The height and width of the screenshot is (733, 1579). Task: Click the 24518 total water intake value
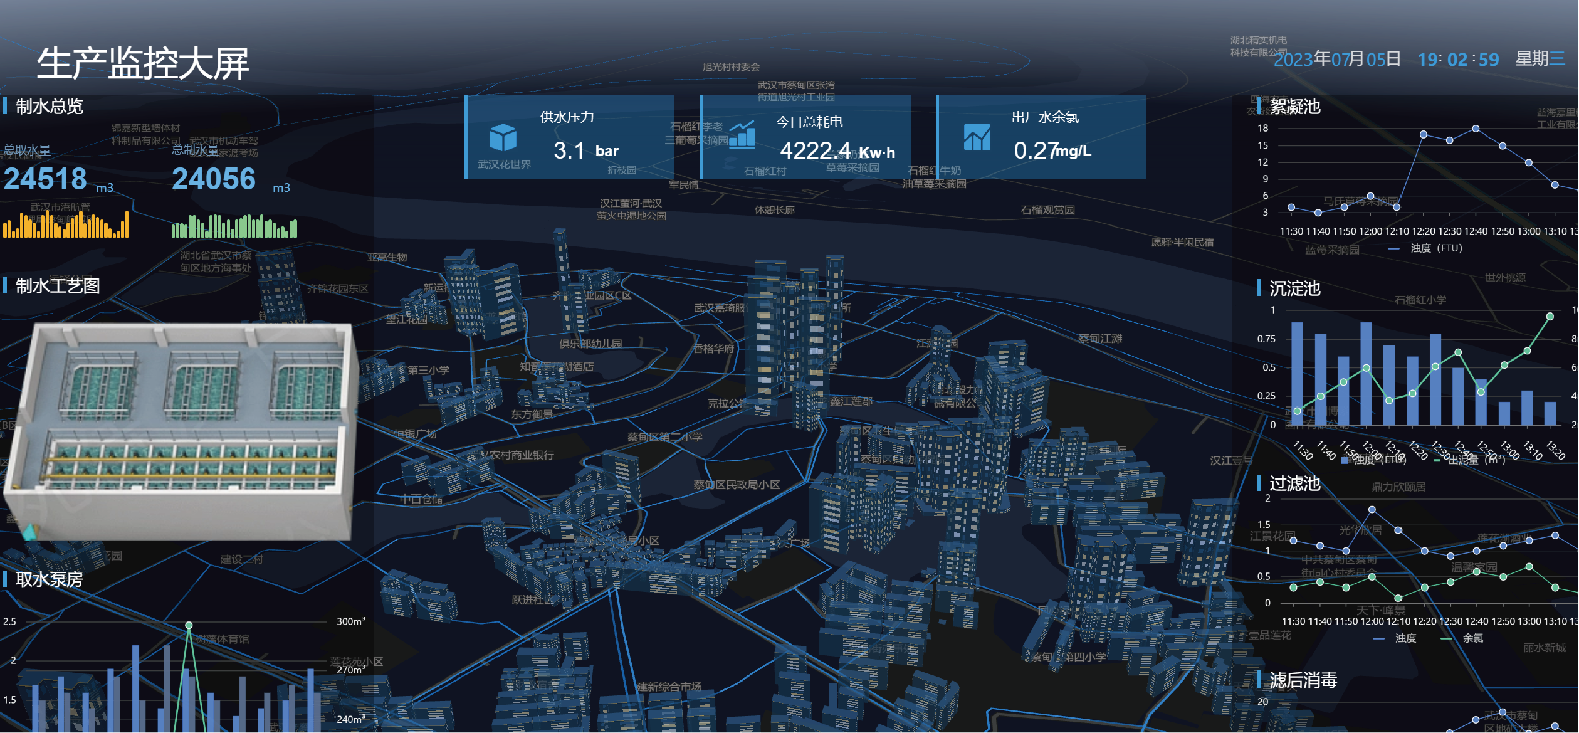(x=45, y=179)
